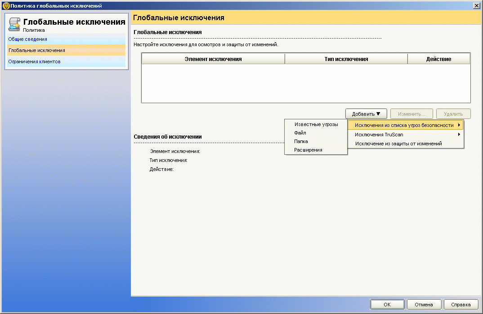Viewport: 483px width, 314px height.
Task: Sort by Тип исключения column header
Action: pos(346,59)
